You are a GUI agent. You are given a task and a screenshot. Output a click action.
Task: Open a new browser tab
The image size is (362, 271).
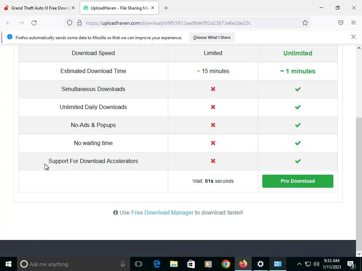click(166, 8)
